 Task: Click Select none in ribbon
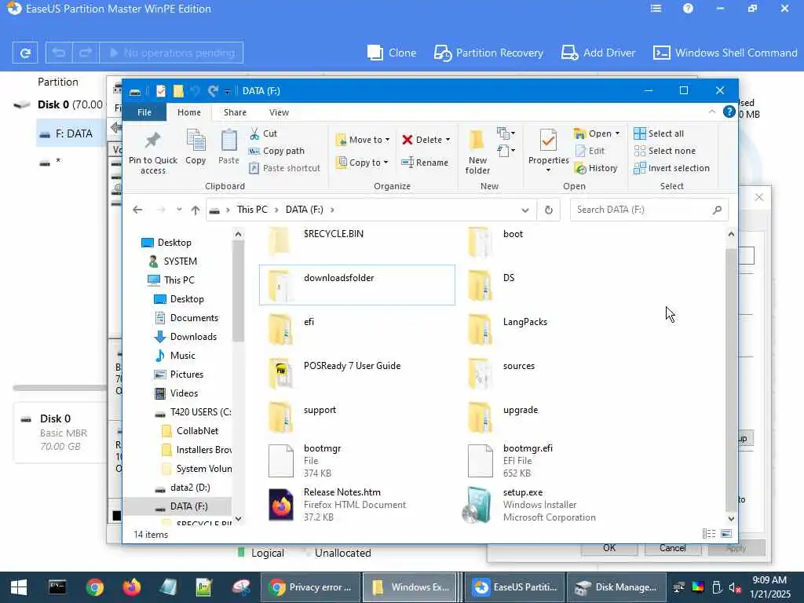pos(665,151)
